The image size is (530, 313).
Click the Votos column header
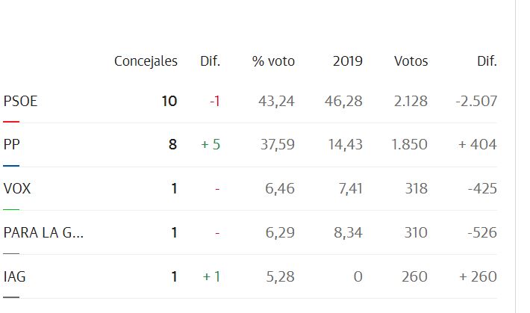pos(411,61)
